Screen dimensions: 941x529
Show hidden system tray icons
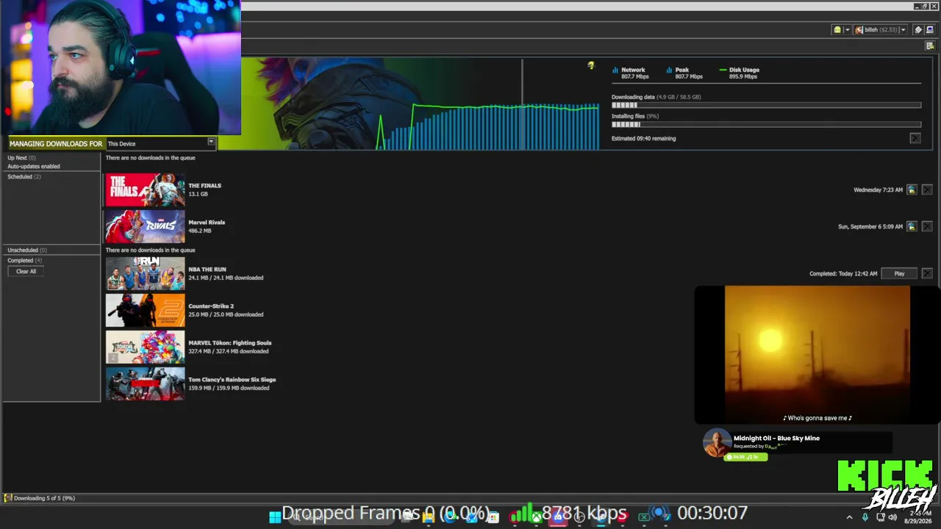tap(849, 517)
